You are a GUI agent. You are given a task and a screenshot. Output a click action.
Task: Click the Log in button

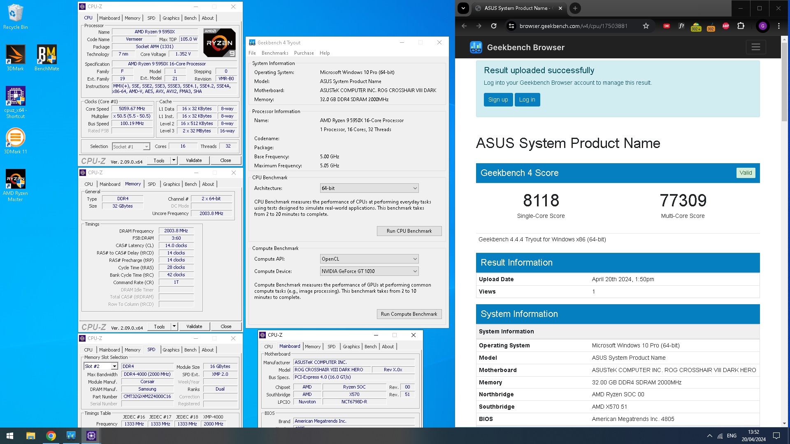(527, 99)
